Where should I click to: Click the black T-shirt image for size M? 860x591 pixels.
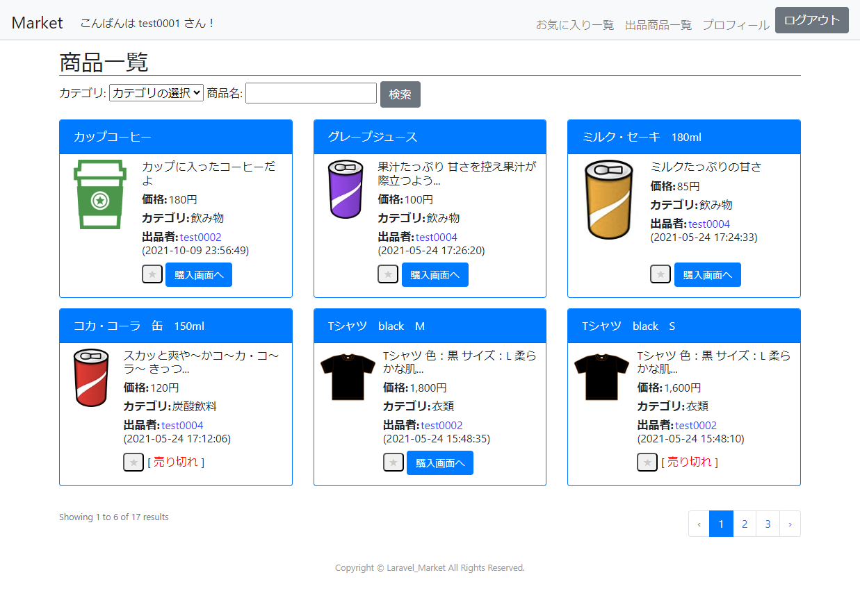click(x=348, y=377)
